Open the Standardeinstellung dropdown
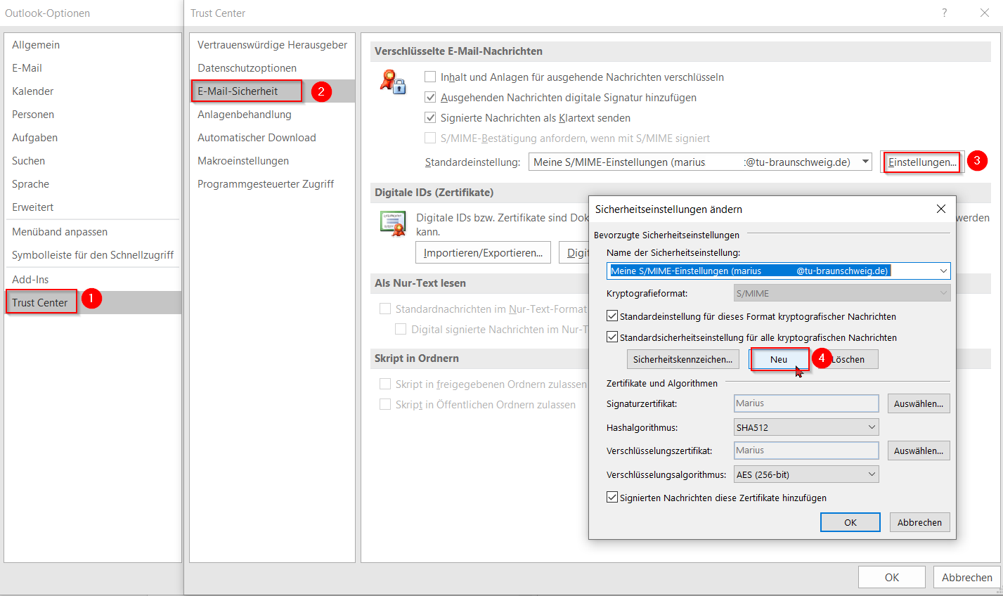This screenshot has width=1003, height=596. coord(866,162)
